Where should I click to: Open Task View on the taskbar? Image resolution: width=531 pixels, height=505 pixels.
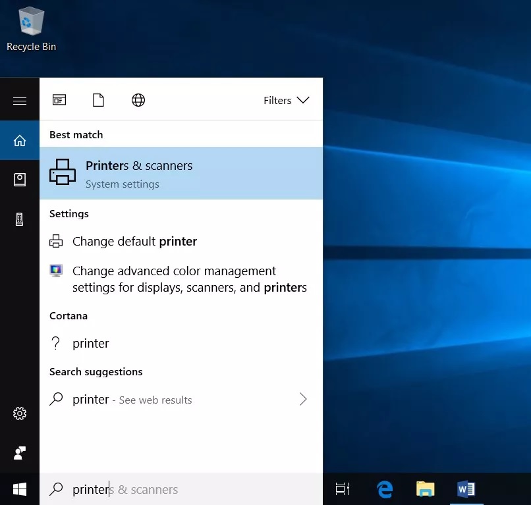click(343, 489)
